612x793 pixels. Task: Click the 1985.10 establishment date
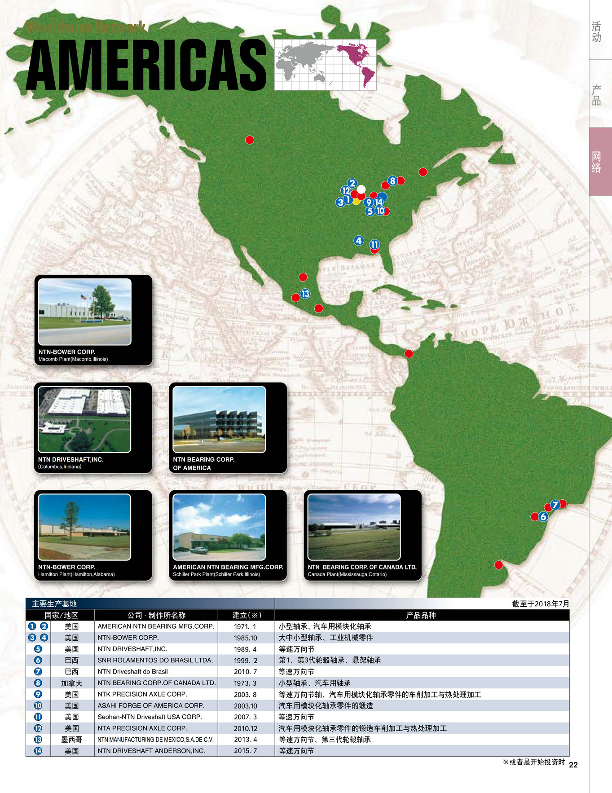click(246, 638)
